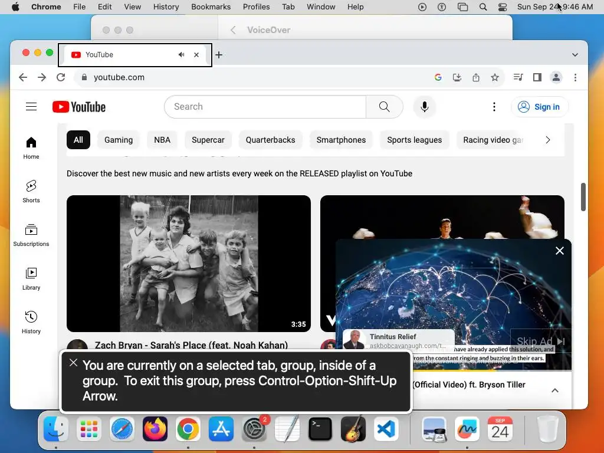Open the View menu
The height and width of the screenshot is (453, 604).
(132, 7)
